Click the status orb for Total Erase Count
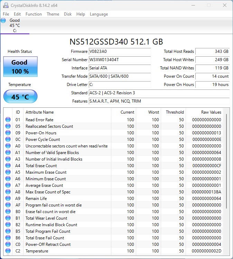 click(8, 165)
